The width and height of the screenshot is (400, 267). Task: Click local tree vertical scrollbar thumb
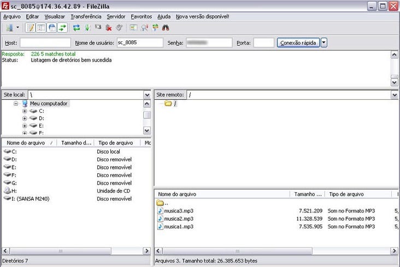[x=146, y=115]
